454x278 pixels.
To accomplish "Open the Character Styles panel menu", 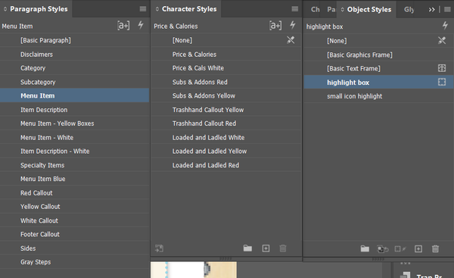I will (295, 9).
